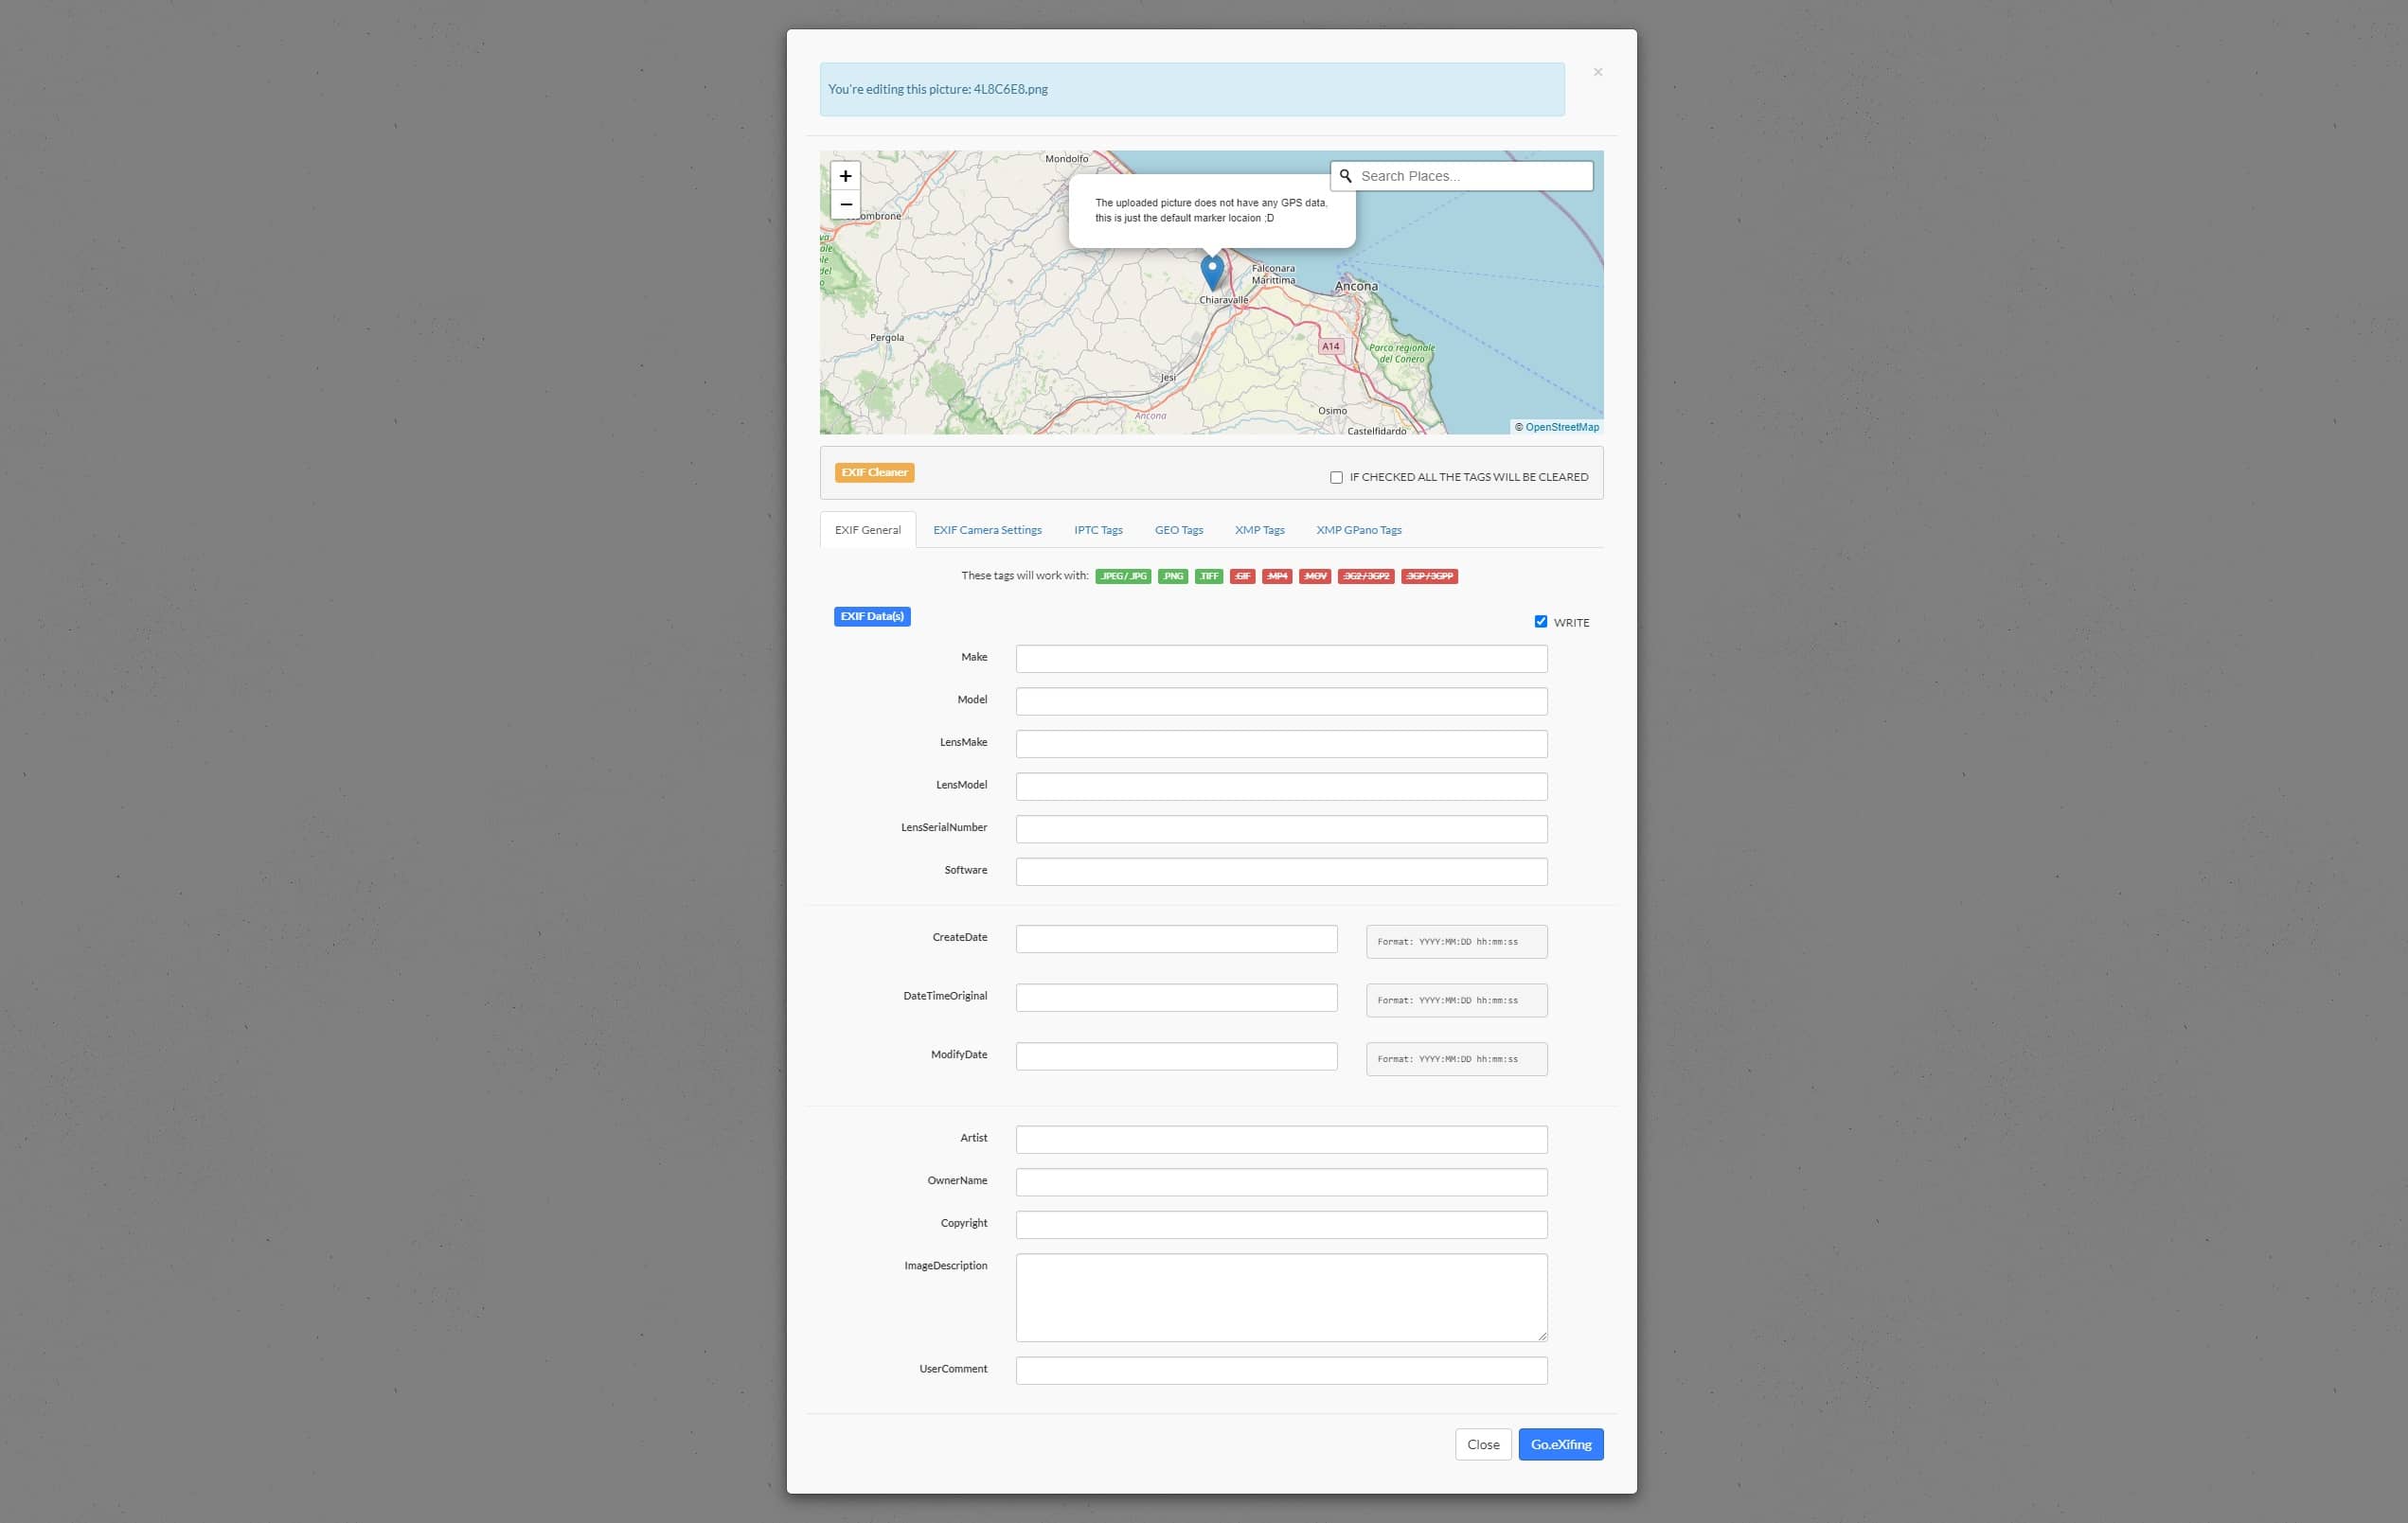Click the 3G2/3GP2 format badge

click(1366, 576)
